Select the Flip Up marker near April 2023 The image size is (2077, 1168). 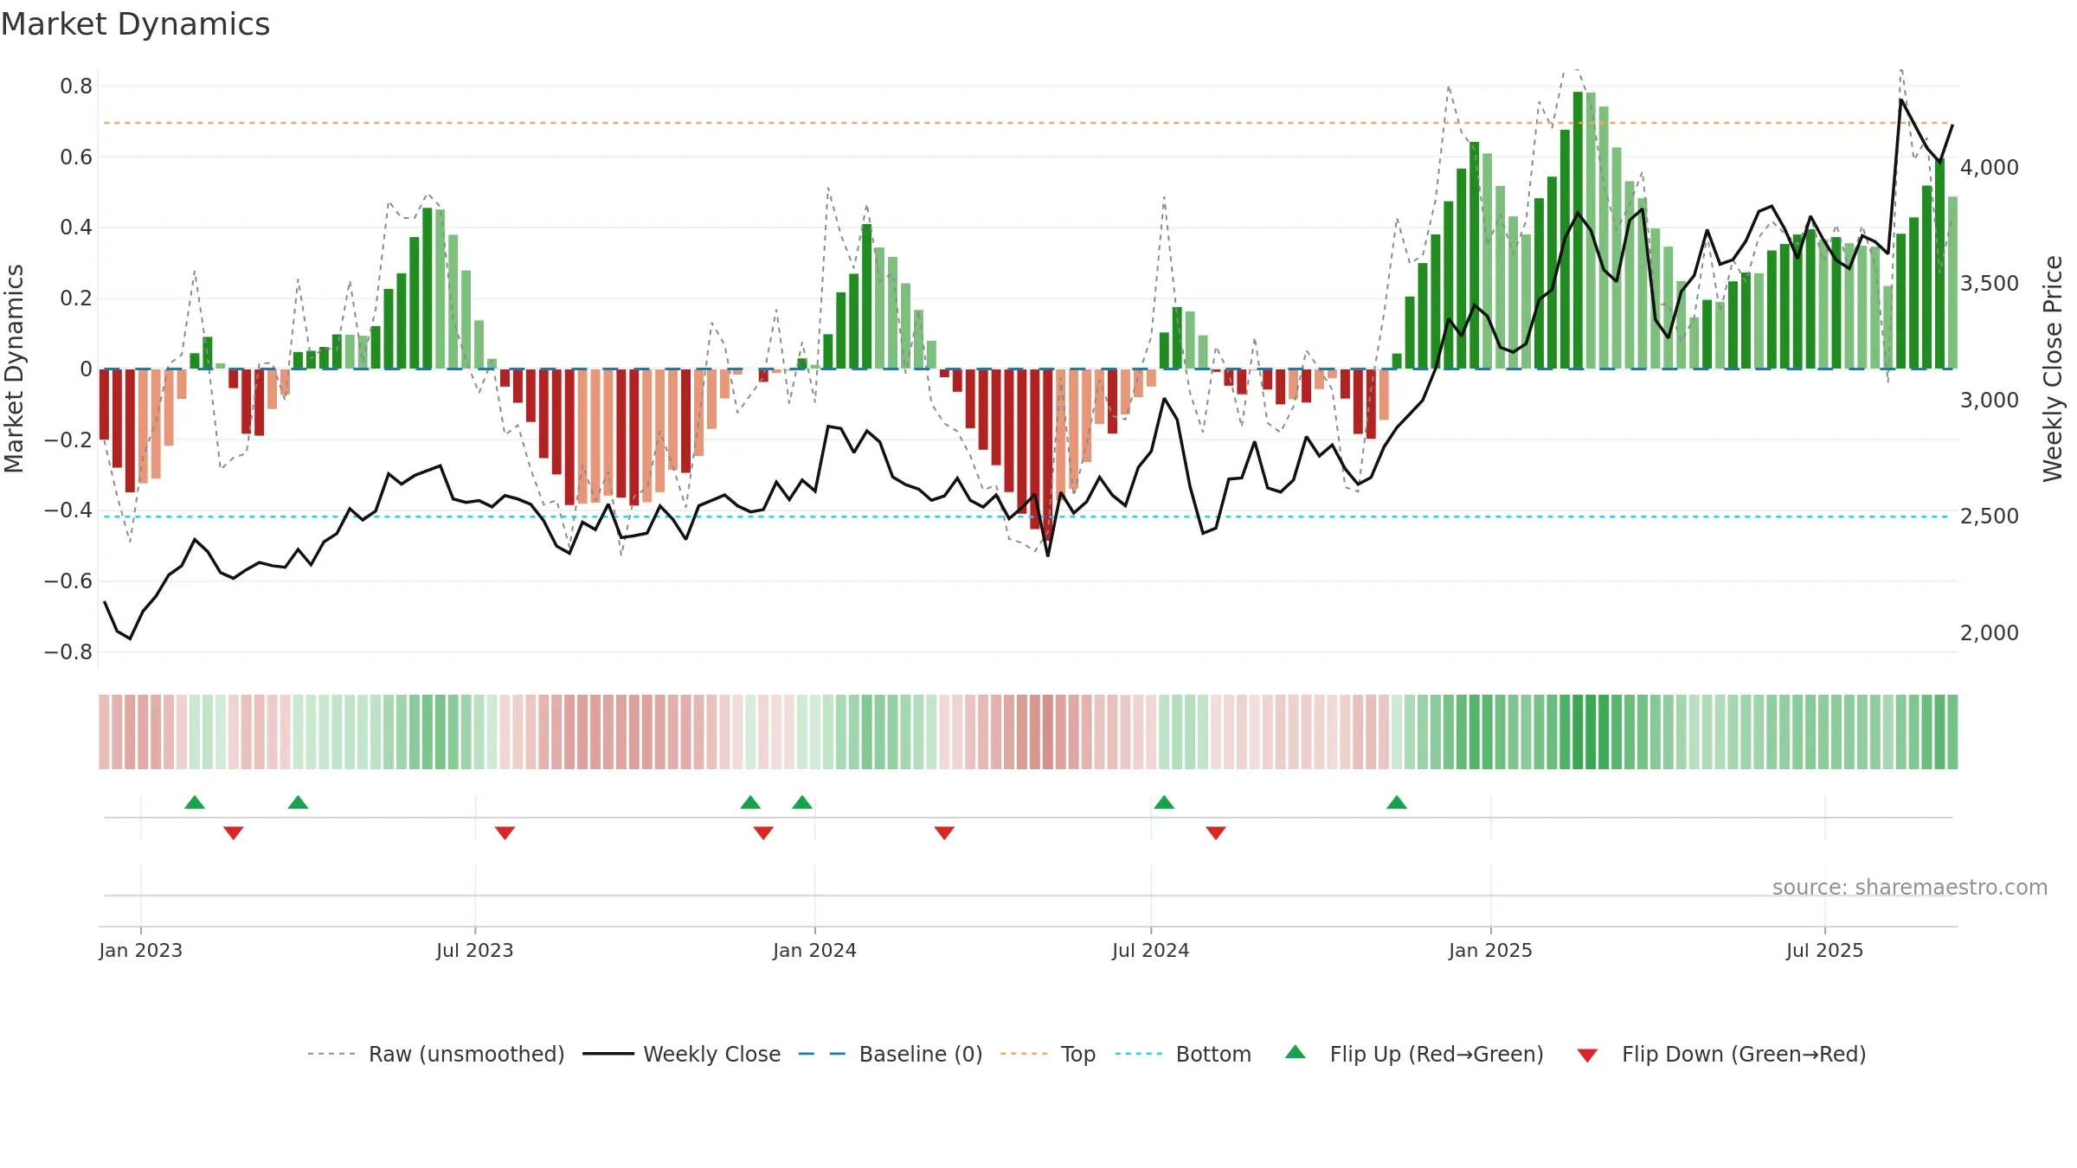(299, 802)
